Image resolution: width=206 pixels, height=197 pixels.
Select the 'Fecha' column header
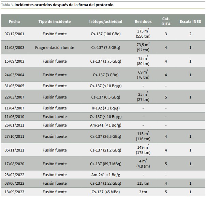(14, 21)
